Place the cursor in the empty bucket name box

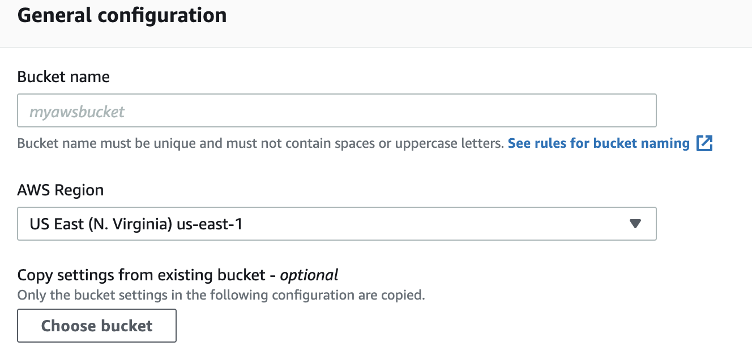337,110
